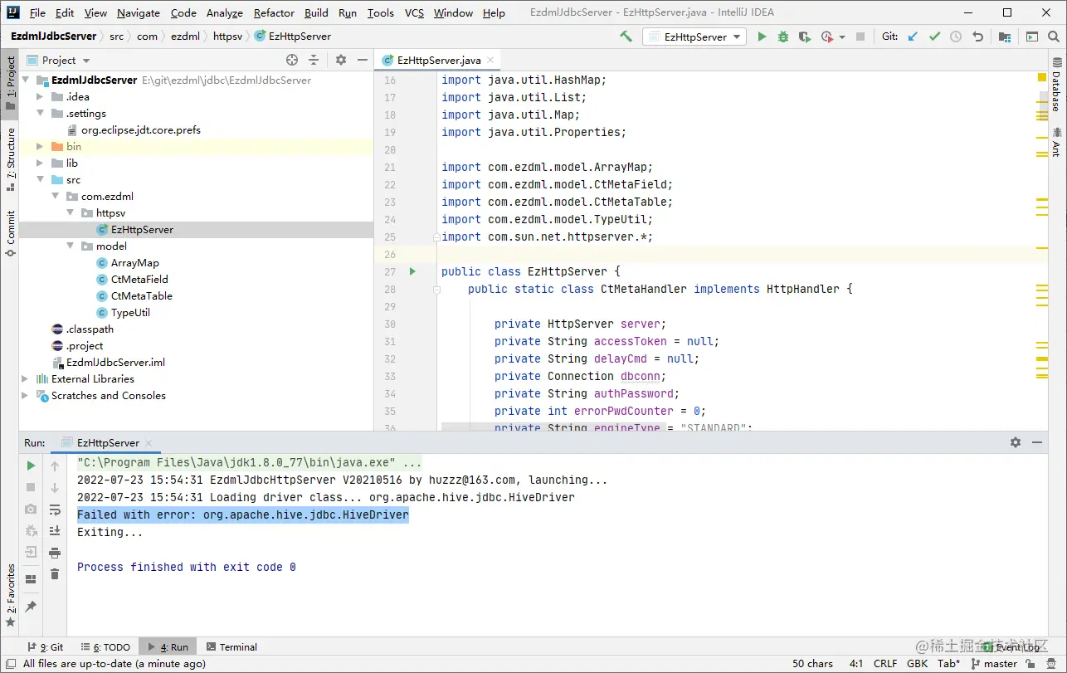1067x673 pixels.
Task: Open the search everywhere magnifier
Action: [x=1054, y=37]
